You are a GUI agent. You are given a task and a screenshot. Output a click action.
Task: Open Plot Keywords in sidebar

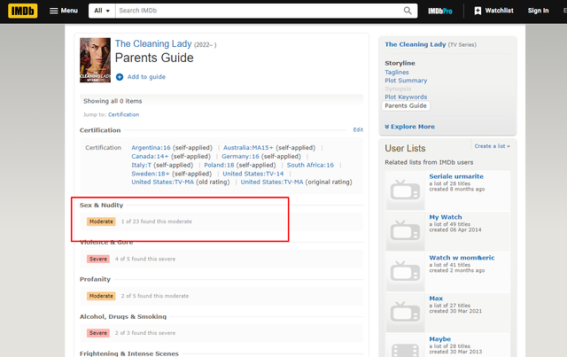click(x=406, y=97)
